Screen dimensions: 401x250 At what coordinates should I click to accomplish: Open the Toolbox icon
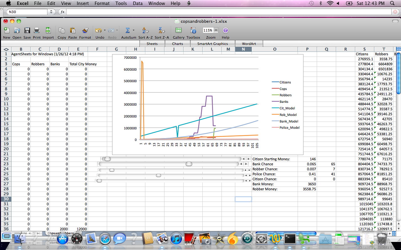pos(193,30)
